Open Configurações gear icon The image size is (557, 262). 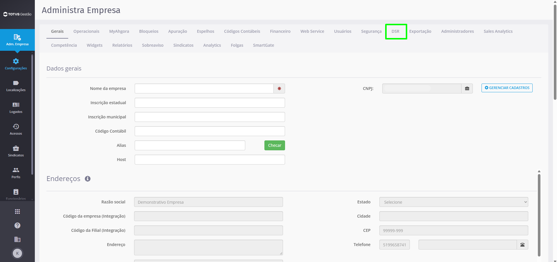click(x=16, y=61)
